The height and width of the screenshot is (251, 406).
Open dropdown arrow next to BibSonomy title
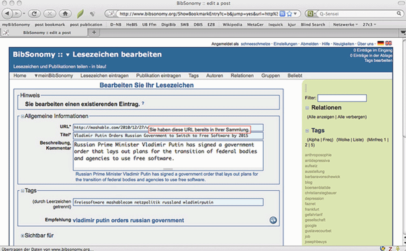pos(67,55)
